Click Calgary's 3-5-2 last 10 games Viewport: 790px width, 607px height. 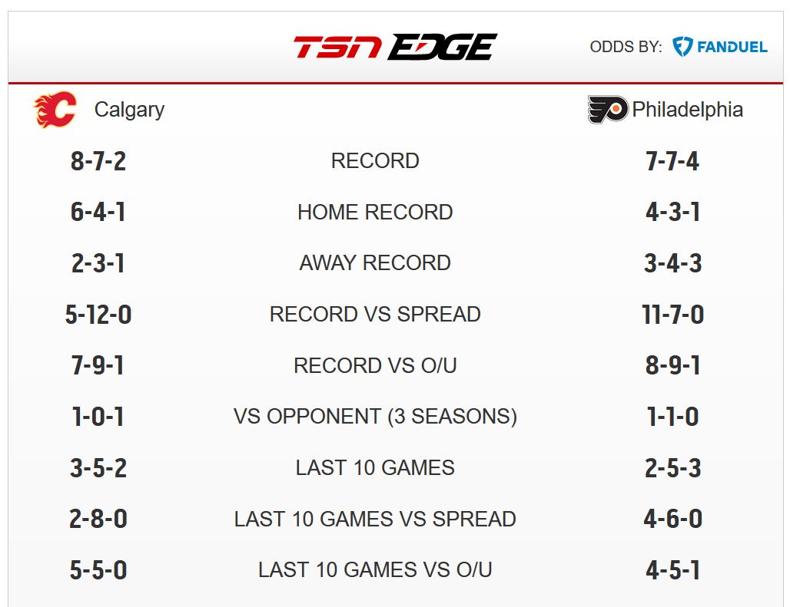(x=98, y=468)
